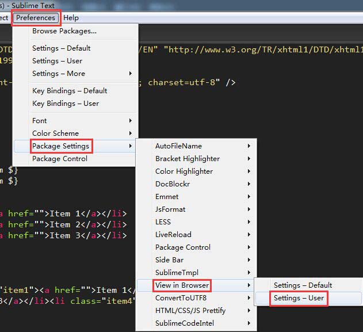Viewport: 363px width, 332px height.
Task: Open the Preferences menu
Action: [x=36, y=18]
